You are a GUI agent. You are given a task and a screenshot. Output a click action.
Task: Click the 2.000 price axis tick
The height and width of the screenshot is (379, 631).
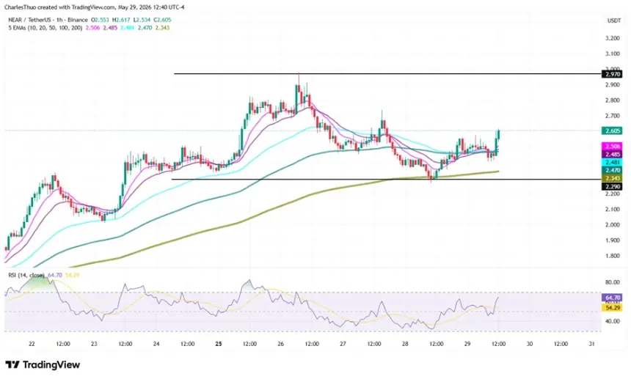(x=613, y=224)
